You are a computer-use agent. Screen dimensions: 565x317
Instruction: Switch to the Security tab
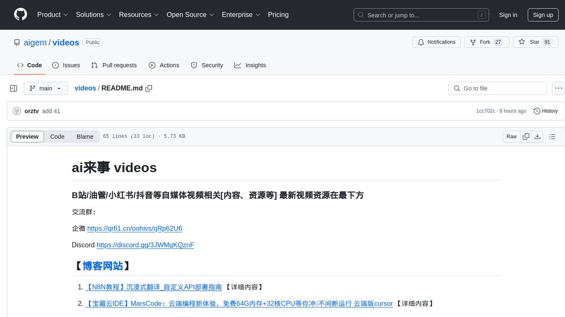[x=207, y=65]
